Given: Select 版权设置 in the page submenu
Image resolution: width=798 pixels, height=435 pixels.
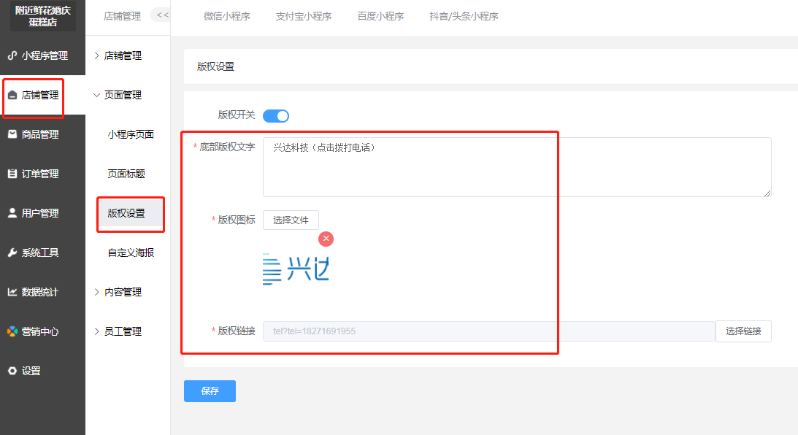Looking at the screenshot, I should click(131, 213).
